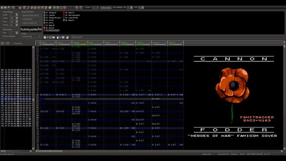Viewport: 286px width, 161px height.
Task: Select instrument 01 - Long 00
Action: point(49,15)
